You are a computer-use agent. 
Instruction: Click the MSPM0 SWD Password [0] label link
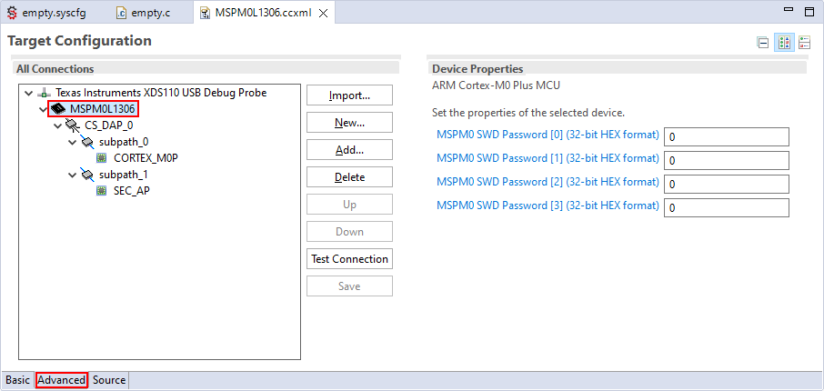[x=548, y=135]
